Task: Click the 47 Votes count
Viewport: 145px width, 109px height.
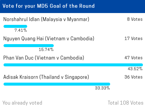Action: coord(133,58)
